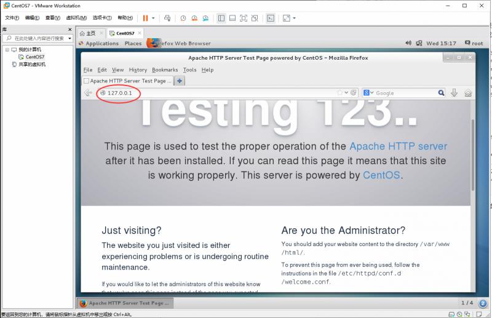Click the volume speaker icon in GNOME bar
This screenshot has width=492, height=318.
point(408,43)
